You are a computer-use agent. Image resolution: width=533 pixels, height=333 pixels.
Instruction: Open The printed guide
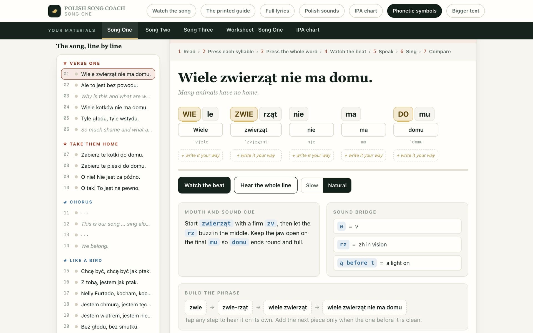(x=228, y=11)
